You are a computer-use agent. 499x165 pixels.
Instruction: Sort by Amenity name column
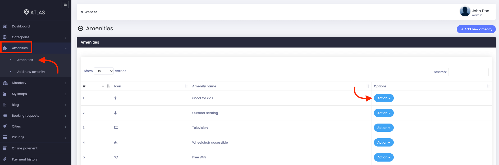281,86
